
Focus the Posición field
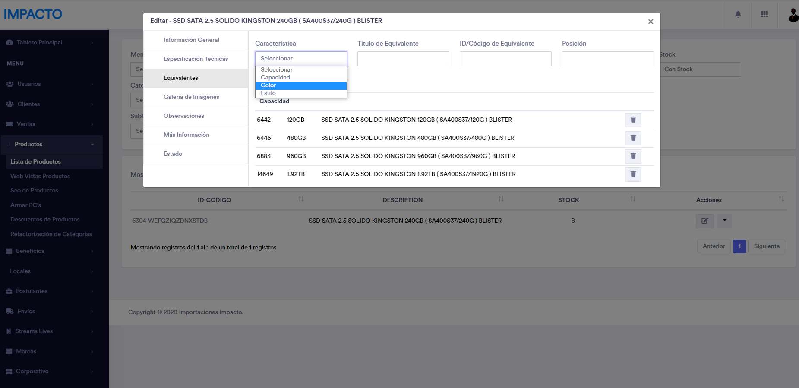pyautogui.click(x=608, y=59)
